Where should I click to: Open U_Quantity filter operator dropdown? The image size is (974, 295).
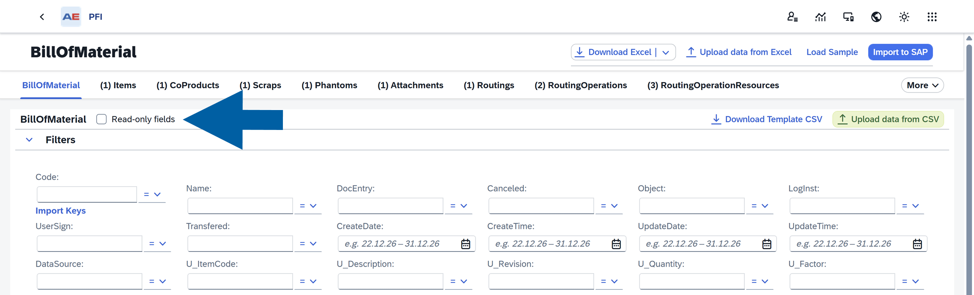click(x=760, y=281)
